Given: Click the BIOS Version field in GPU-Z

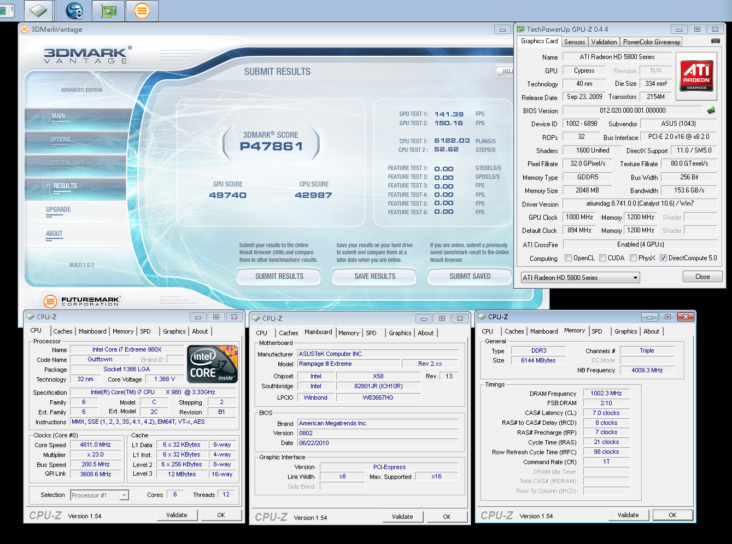Looking at the screenshot, I should [633, 110].
